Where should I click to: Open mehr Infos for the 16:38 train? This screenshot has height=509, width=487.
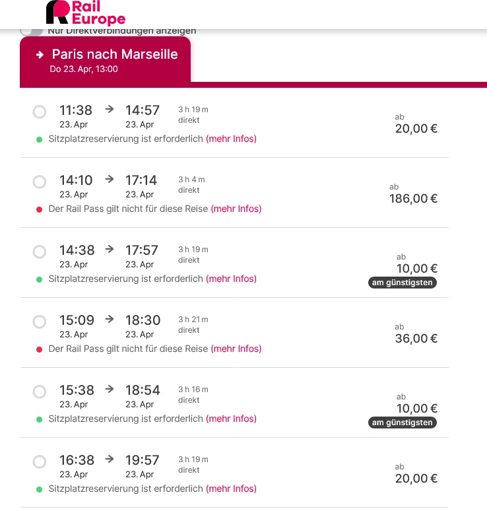[x=231, y=489]
